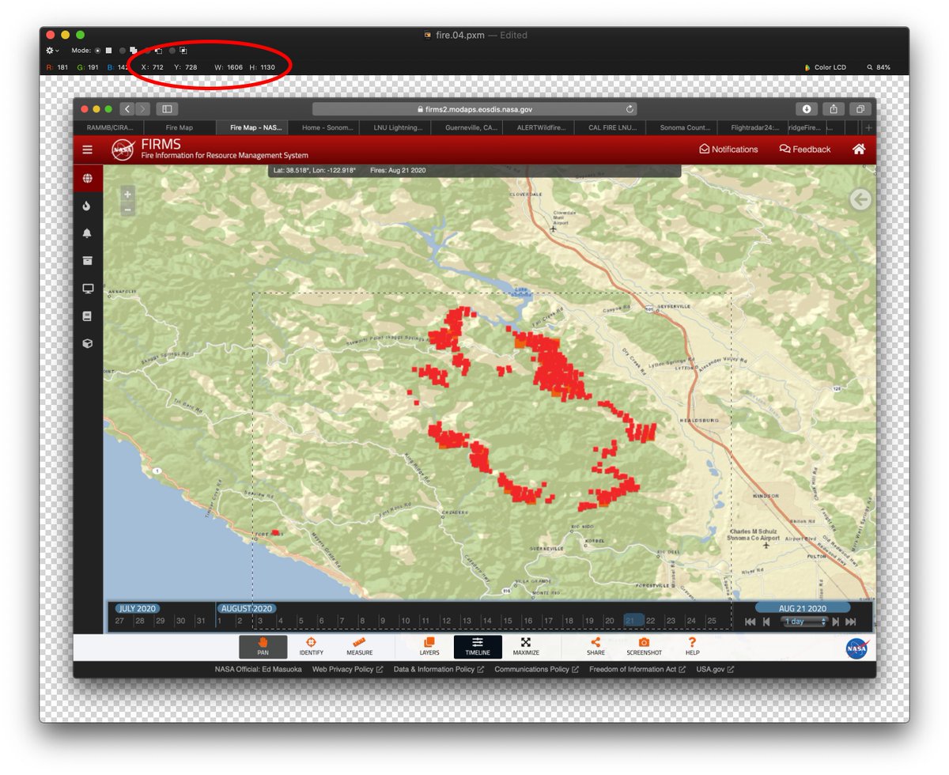949x775 pixels.
Task: Select subtract from selection mode radio button
Action: (148, 51)
